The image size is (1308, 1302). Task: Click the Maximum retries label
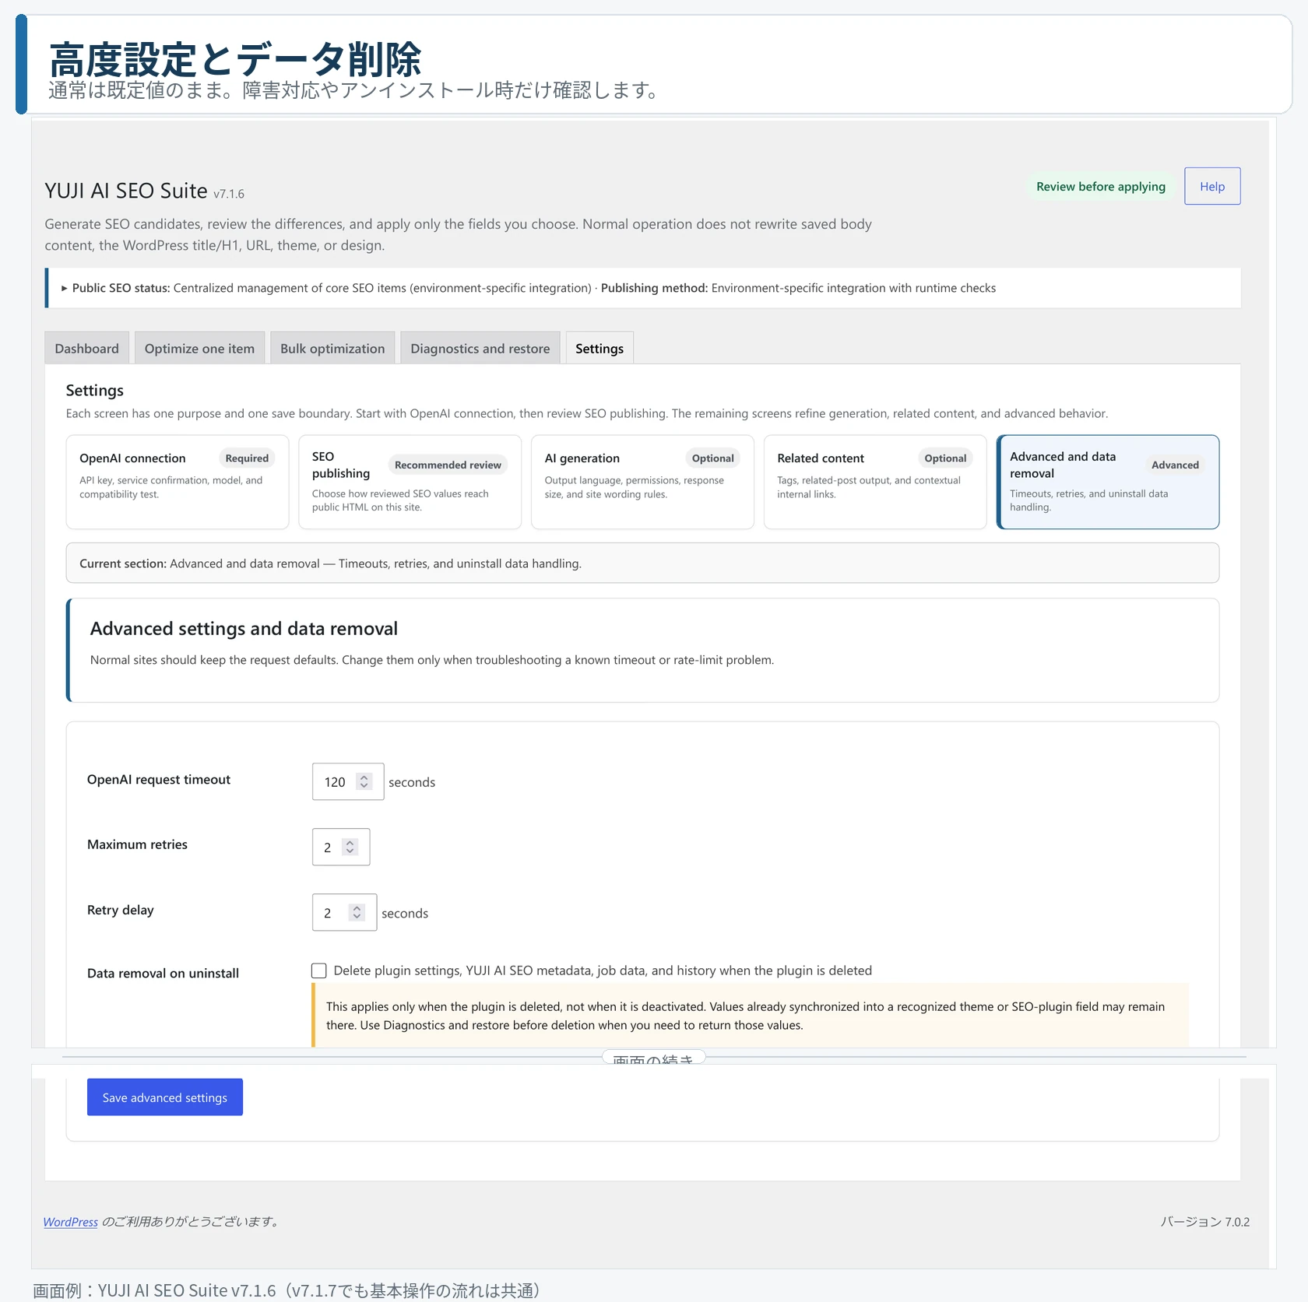click(x=137, y=844)
